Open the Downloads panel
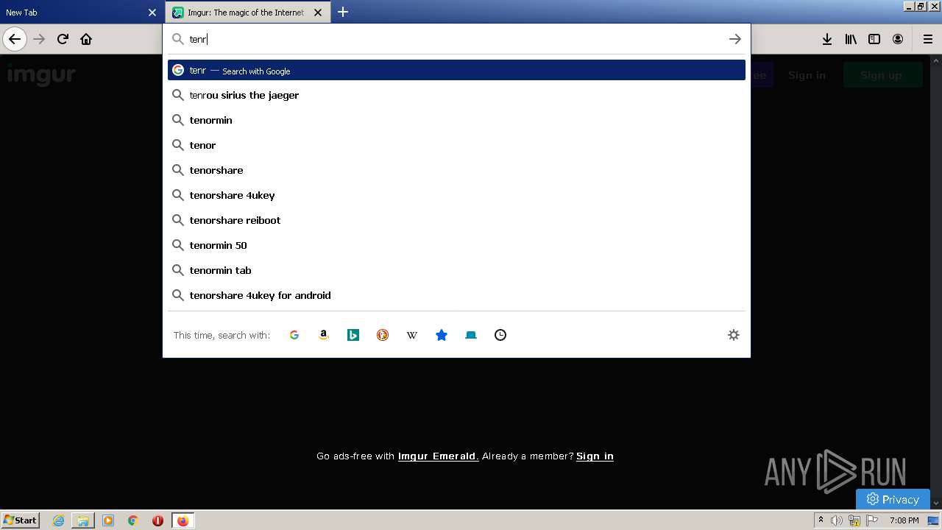The width and height of the screenshot is (942, 530). (x=827, y=39)
